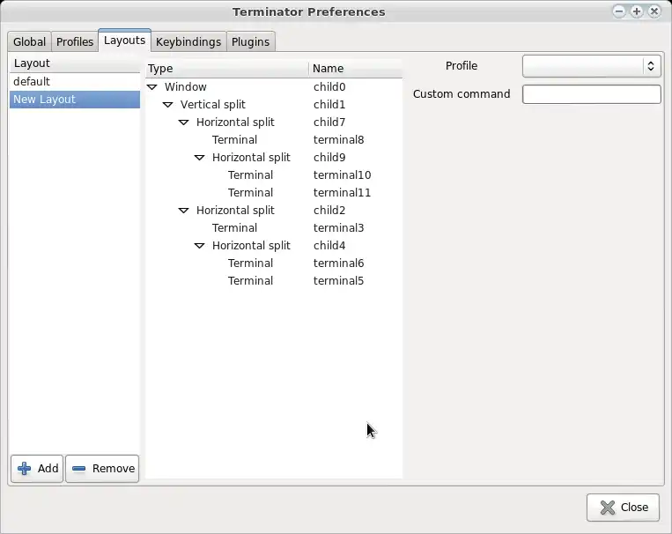Select the Terminal row for terminal11
Image resolution: width=672 pixels, height=534 pixels.
click(274, 193)
